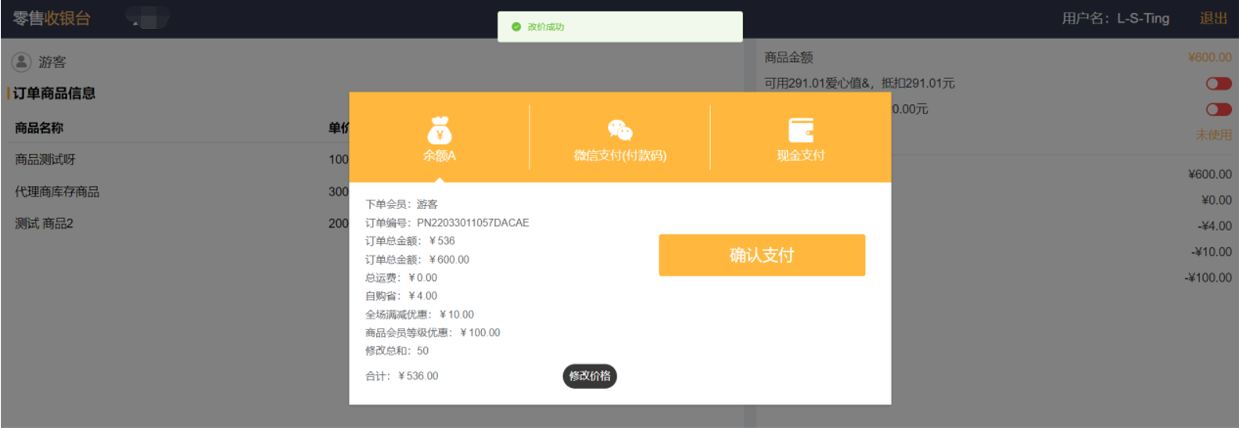Click the 游客 user avatar icon

tap(21, 62)
